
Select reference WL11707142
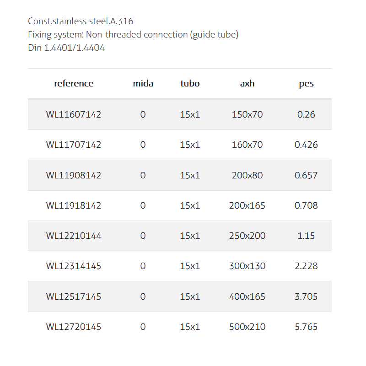pyautogui.click(x=74, y=145)
